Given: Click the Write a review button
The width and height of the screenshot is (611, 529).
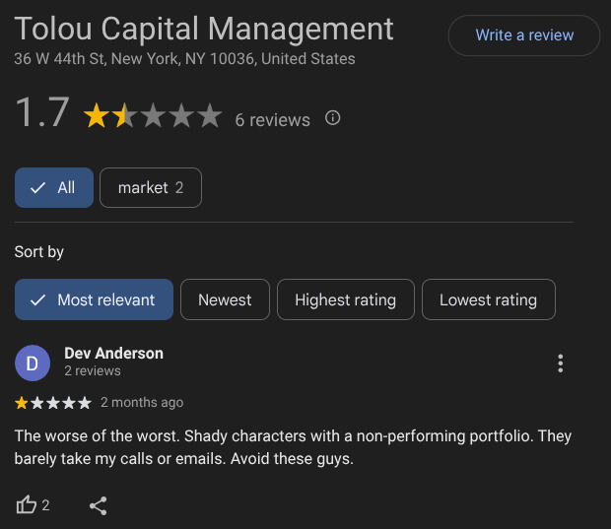Looking at the screenshot, I should tap(524, 35).
